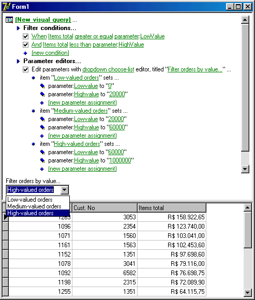Image resolution: width=255 pixels, height=300 pixels.
Task: Click tag icon beside Highvalue to "1000000"
Action: (42, 160)
